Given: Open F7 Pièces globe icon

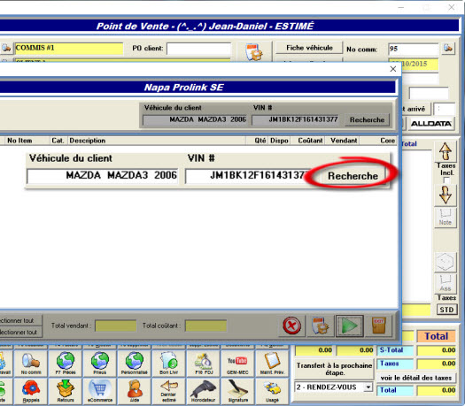Looking at the screenshot, I should pyautogui.click(x=66, y=363).
